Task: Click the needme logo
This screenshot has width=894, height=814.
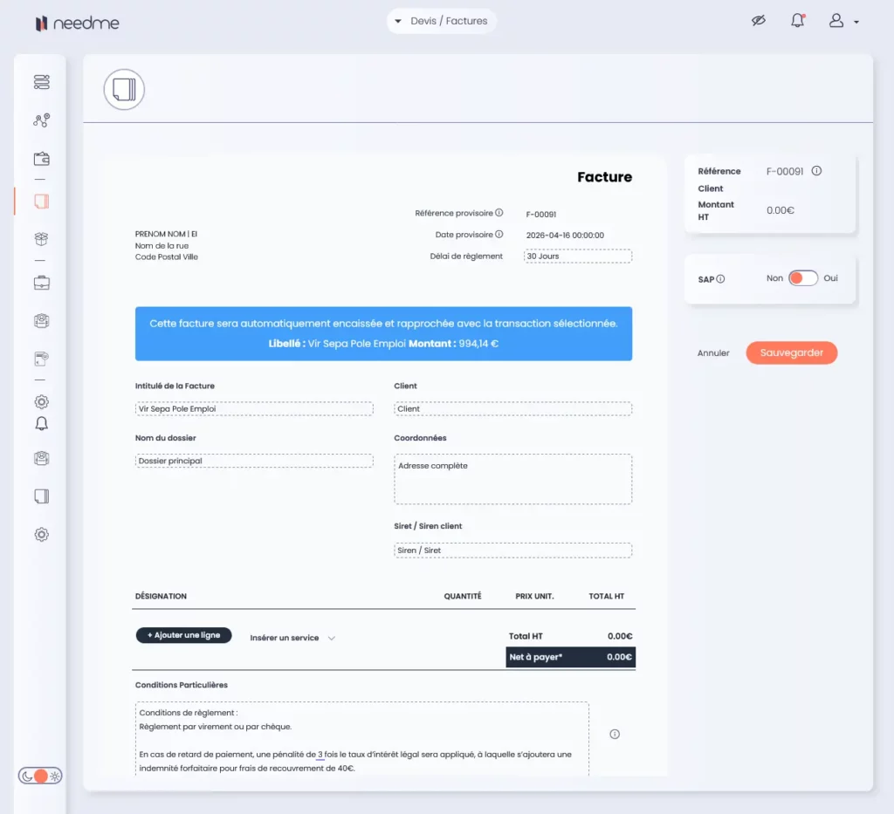Action: click(x=77, y=24)
